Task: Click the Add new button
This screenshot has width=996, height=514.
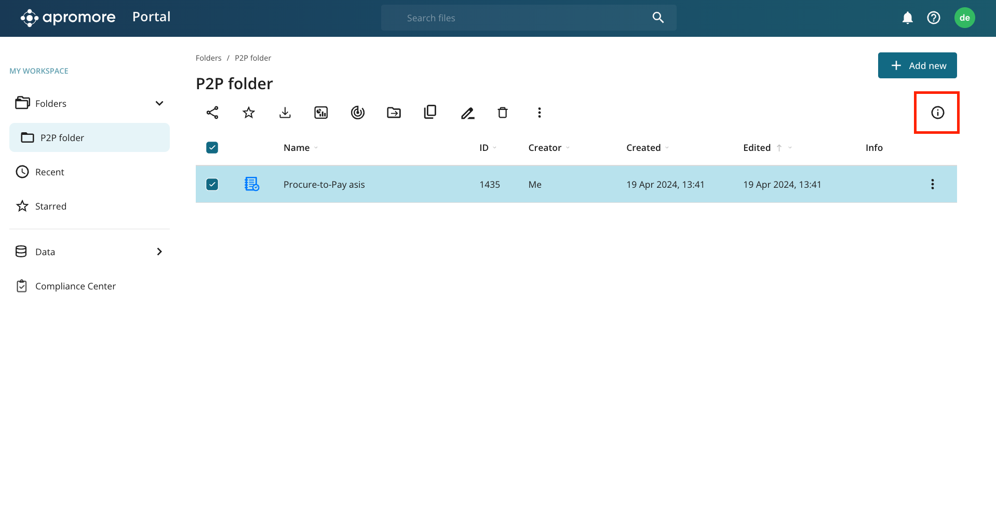Action: [917, 65]
